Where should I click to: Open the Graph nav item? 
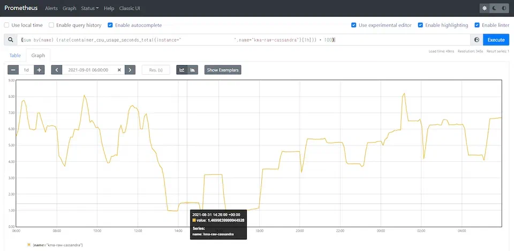pos(69,8)
